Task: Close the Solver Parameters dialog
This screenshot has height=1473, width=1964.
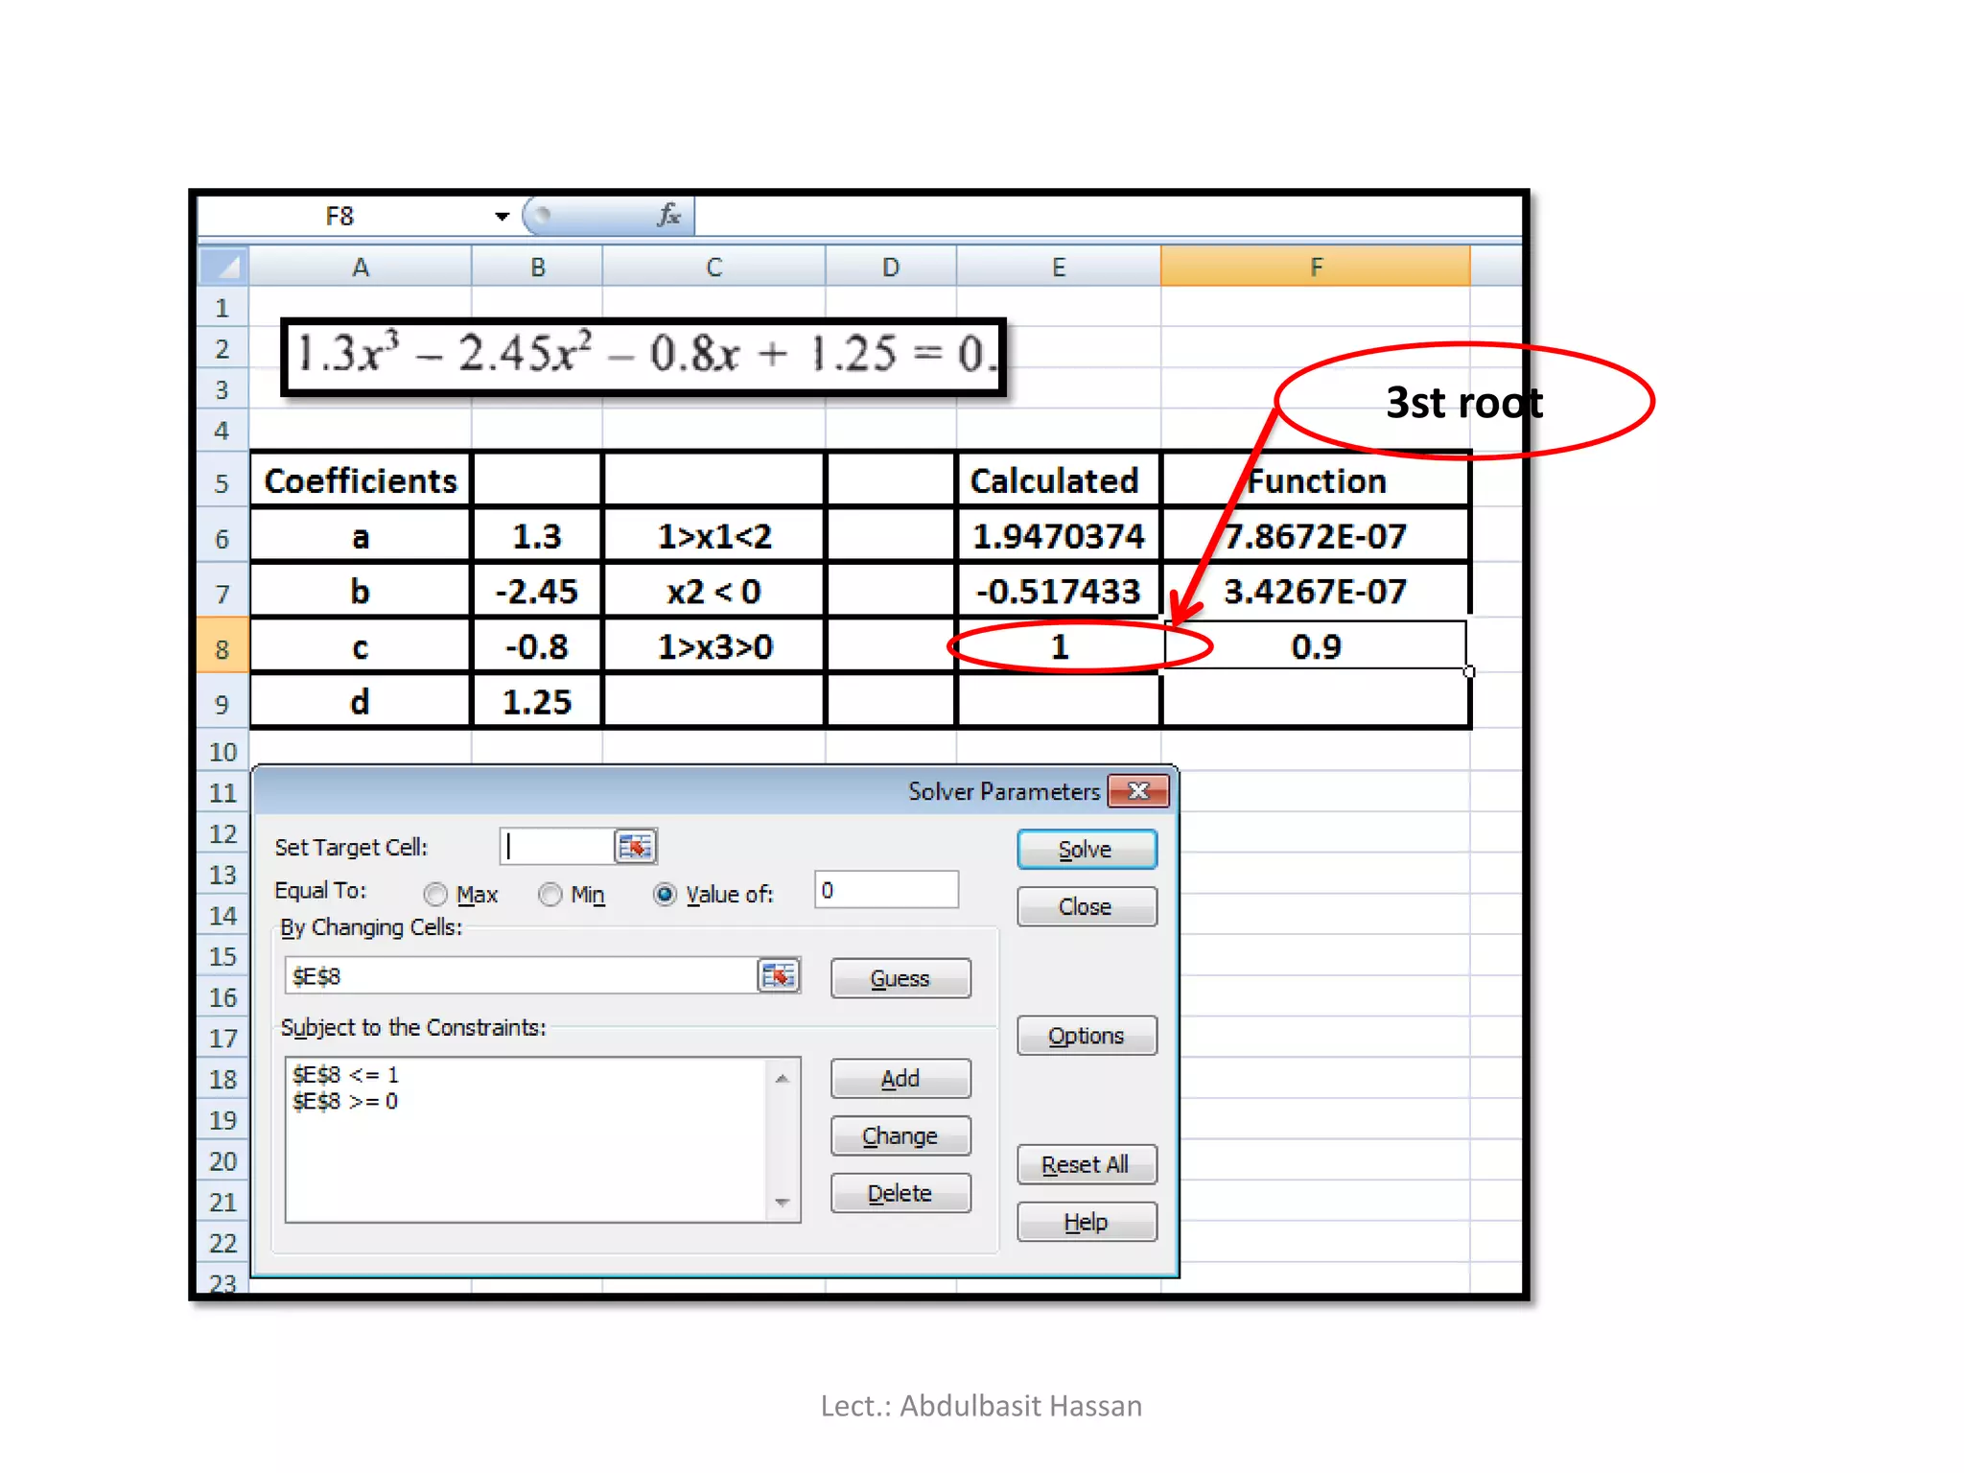Action: (x=1138, y=791)
